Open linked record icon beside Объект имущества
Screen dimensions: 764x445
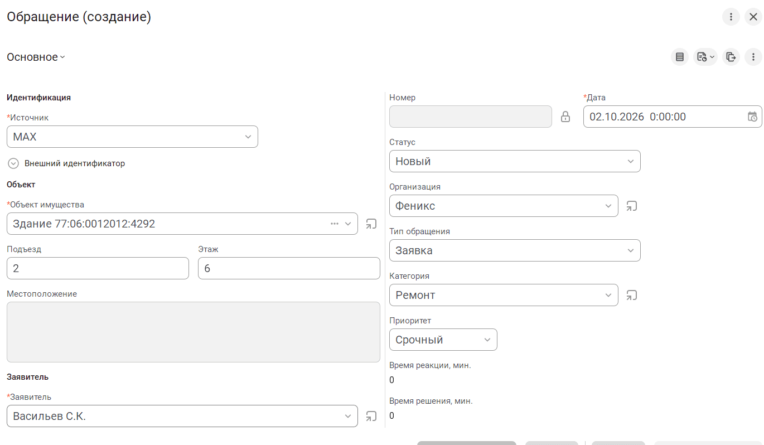[371, 224]
